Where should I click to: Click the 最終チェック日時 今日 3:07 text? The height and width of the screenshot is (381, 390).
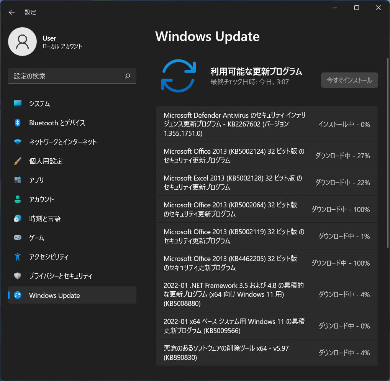click(249, 82)
